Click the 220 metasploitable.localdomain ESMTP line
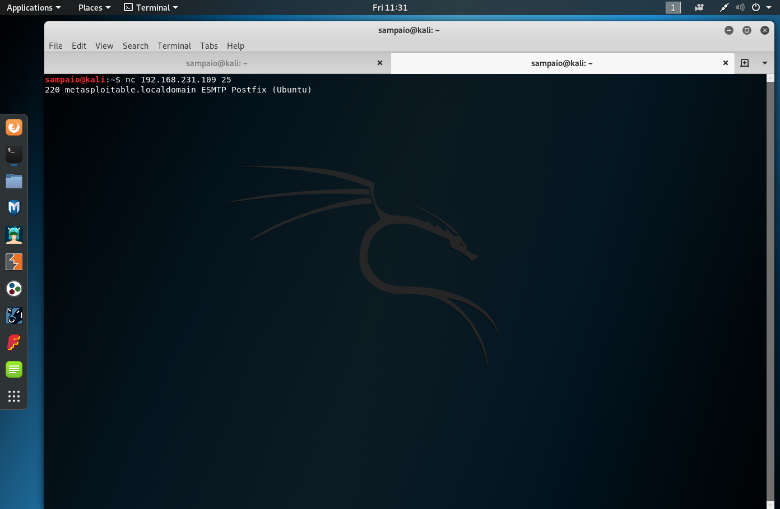 tap(178, 90)
